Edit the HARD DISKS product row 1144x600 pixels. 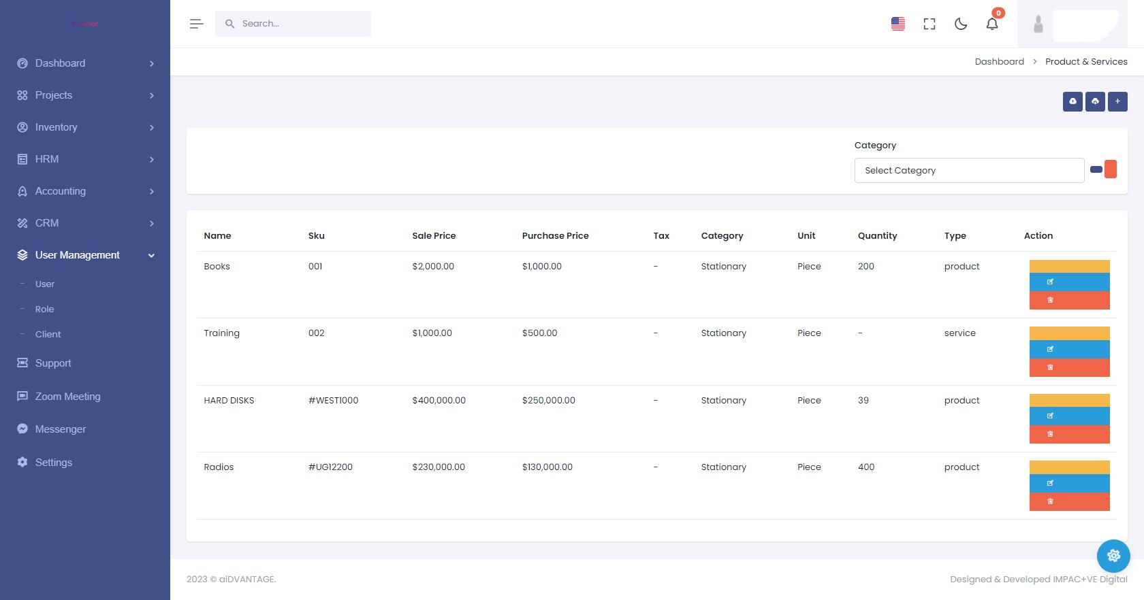tap(1069, 416)
